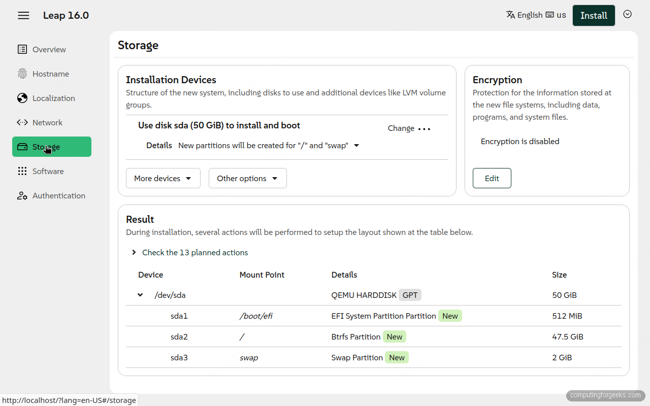Click the keyboard layout icon
This screenshot has width=650, height=406.
pyautogui.click(x=549, y=15)
